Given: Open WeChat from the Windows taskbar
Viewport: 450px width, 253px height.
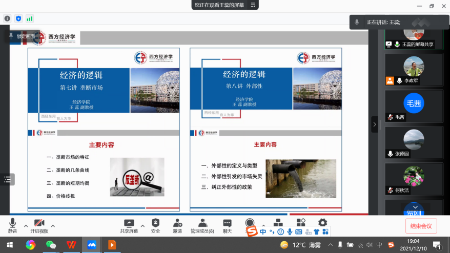Looking at the screenshot, I should point(51,245).
